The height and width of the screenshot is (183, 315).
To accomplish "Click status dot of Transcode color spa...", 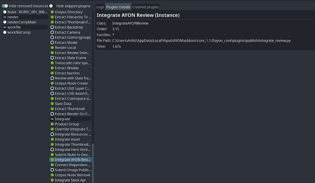I will (x=52, y=63).
